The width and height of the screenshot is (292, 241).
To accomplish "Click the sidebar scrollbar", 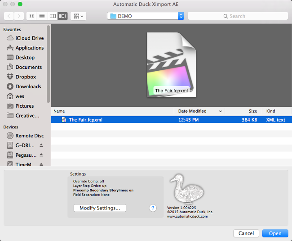I will coord(48,64).
